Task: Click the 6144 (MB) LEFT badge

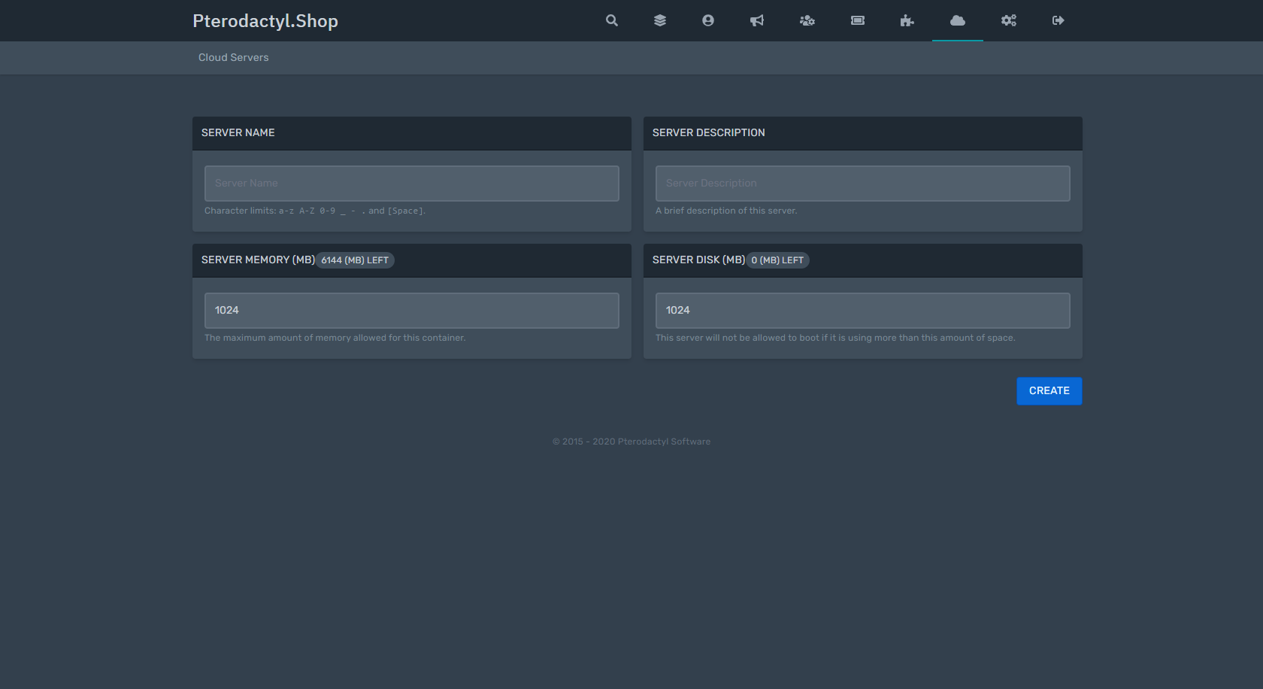Action: coord(355,260)
